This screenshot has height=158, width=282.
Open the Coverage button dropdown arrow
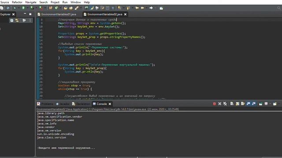(36, 8)
